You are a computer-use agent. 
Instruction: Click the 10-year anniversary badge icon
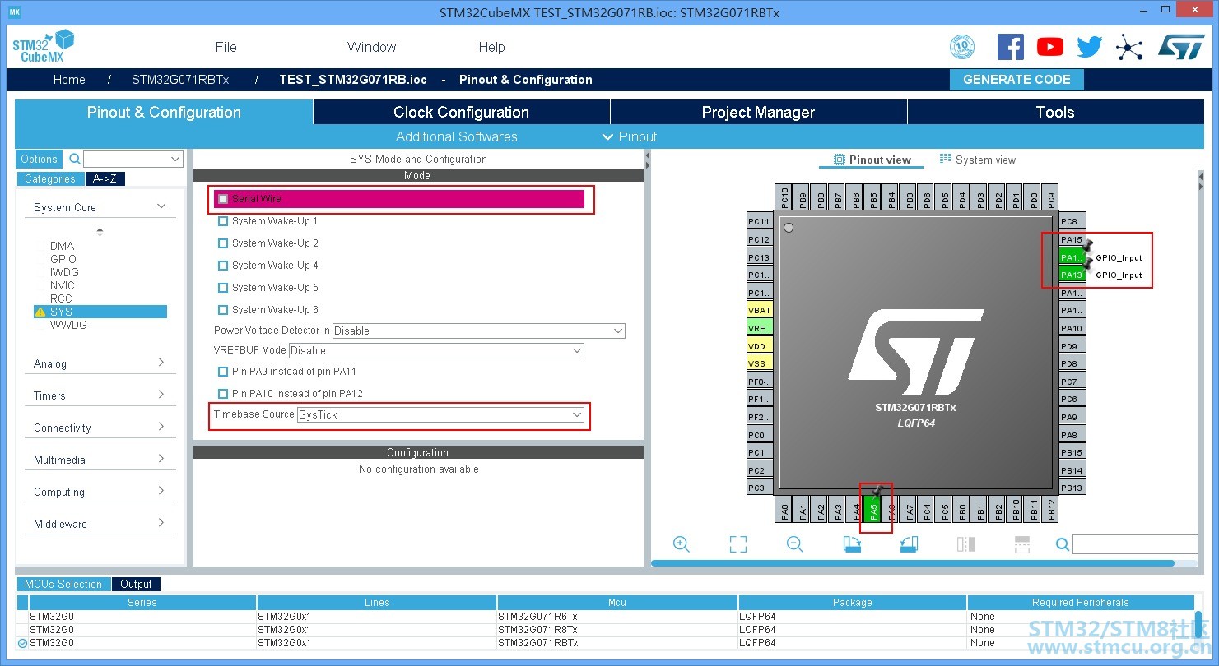click(962, 47)
